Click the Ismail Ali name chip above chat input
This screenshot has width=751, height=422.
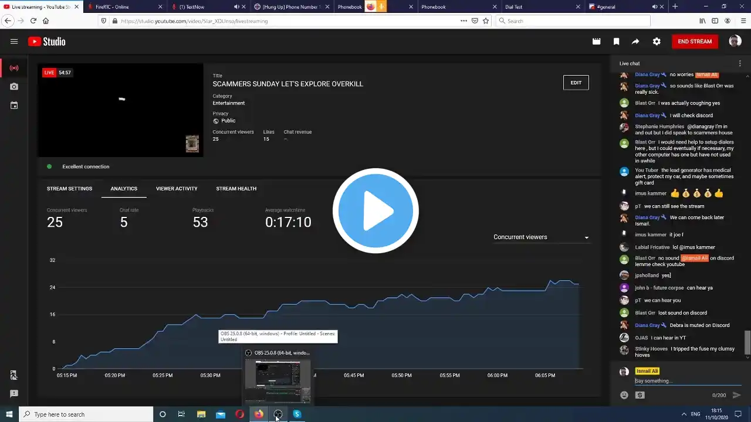tap(647, 371)
